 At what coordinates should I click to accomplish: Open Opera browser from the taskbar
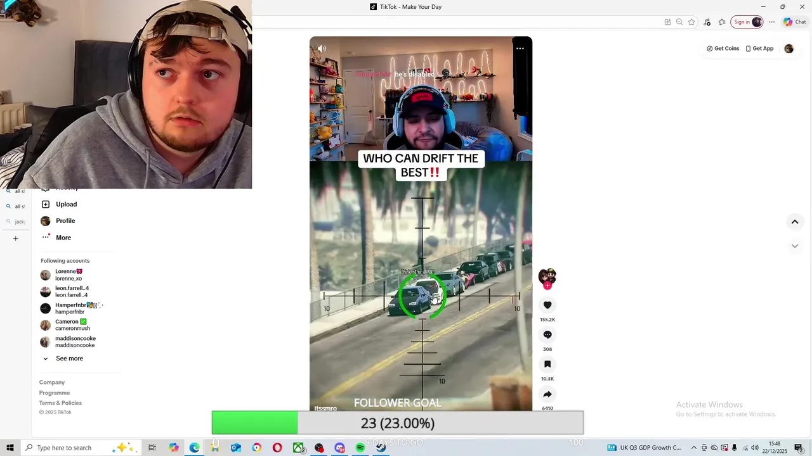tap(277, 448)
